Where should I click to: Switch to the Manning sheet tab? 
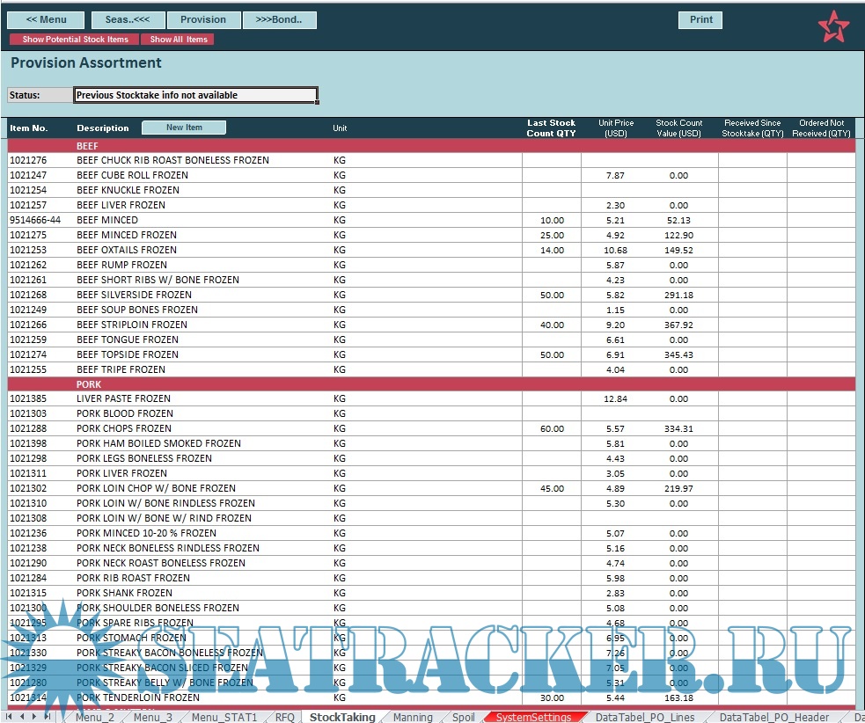tap(413, 717)
